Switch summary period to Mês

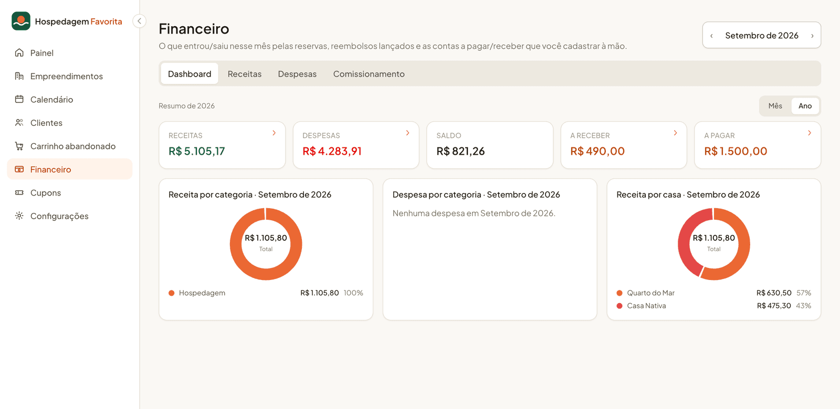(x=775, y=106)
